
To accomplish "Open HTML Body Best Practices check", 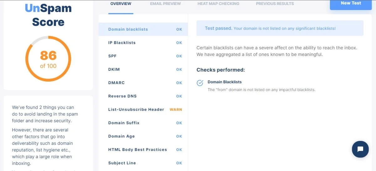I will coord(143,150).
